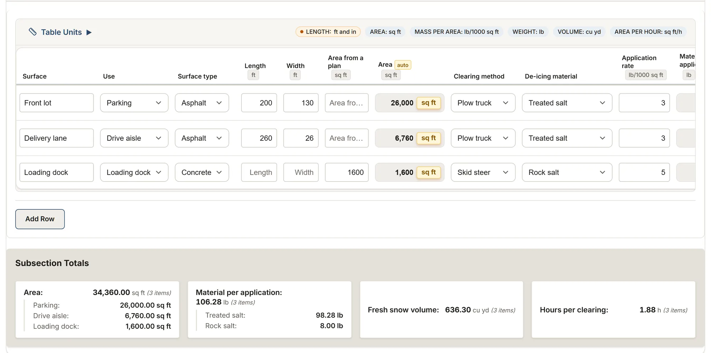Edit the Front lot surface name field
711x353 pixels.
pos(57,103)
